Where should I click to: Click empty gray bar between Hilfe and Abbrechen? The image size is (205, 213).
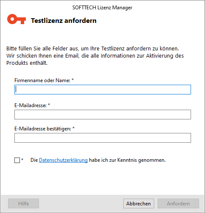coord(81,203)
